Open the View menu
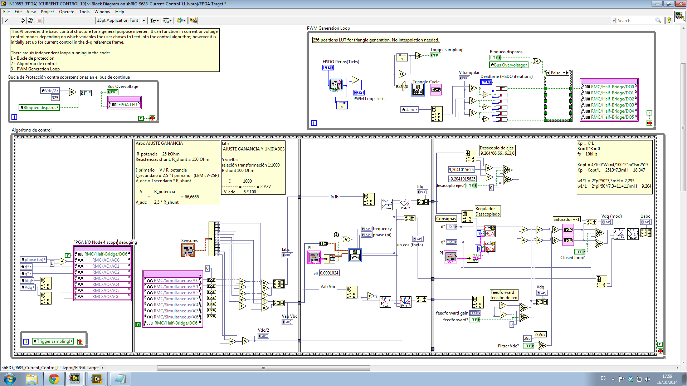 tap(31, 12)
